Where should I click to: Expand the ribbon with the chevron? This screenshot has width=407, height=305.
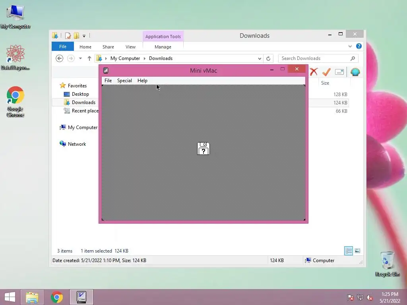coord(350,46)
